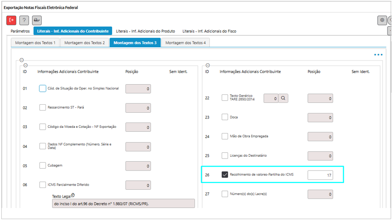Click position field showing 17
Image resolution: width=392 pixels, height=220 pixels.
tap(320, 175)
